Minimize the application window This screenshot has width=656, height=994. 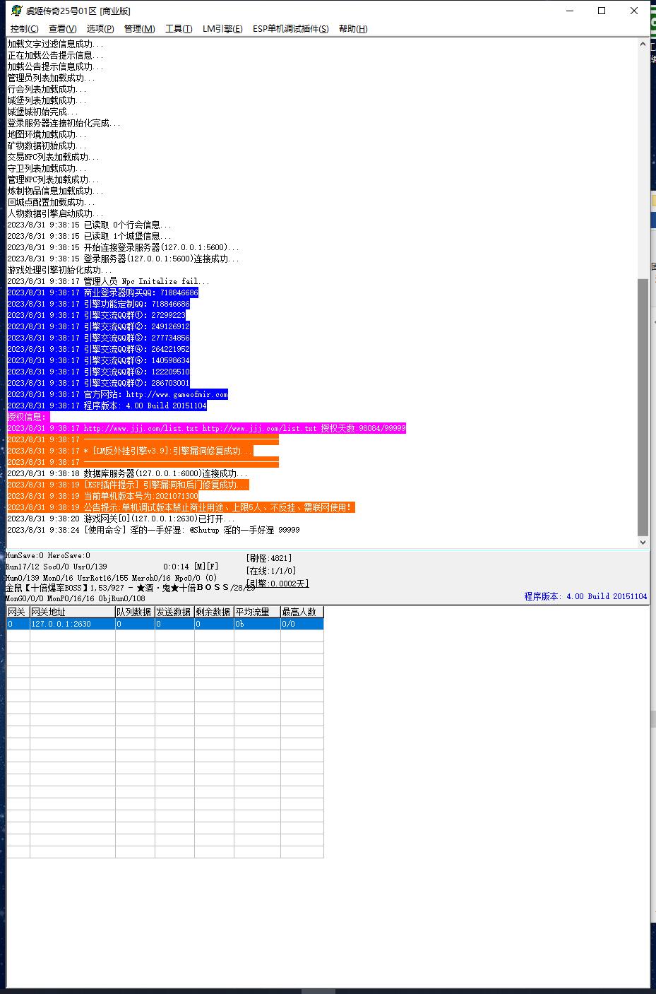(x=569, y=11)
